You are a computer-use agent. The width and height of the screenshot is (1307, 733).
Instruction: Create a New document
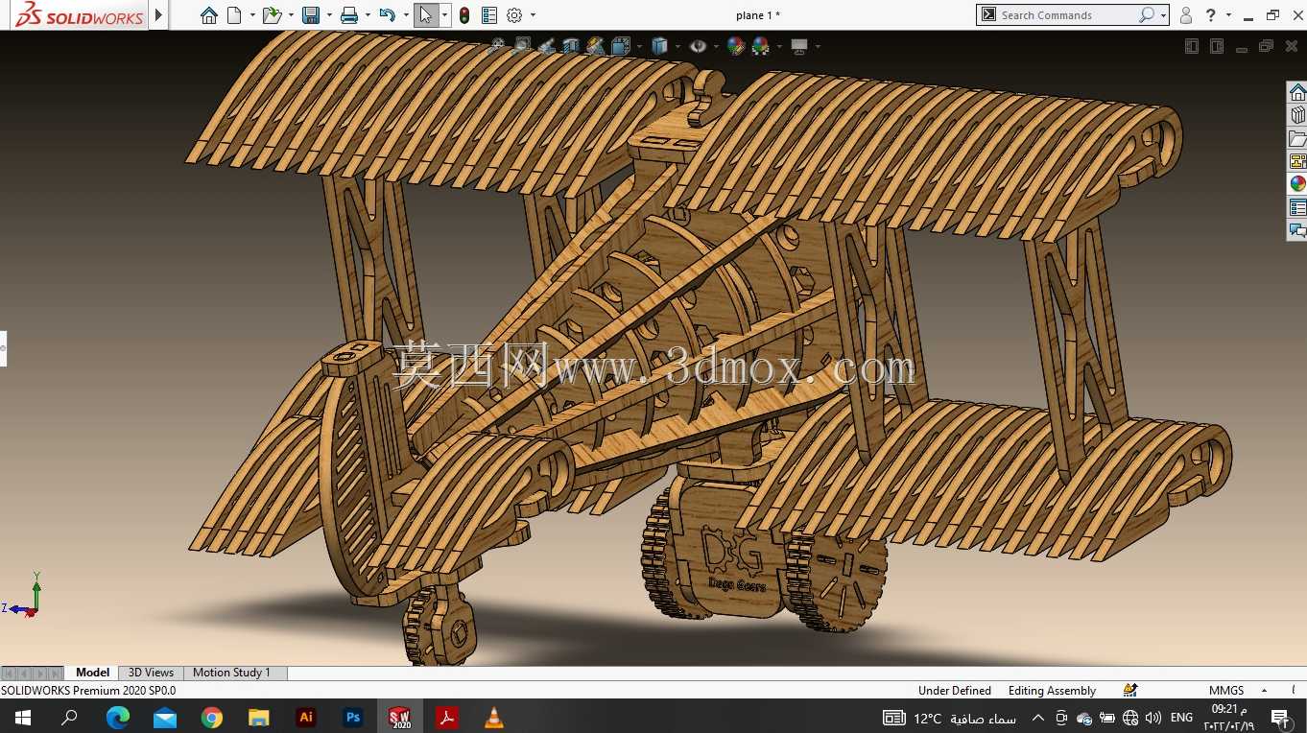click(x=234, y=15)
